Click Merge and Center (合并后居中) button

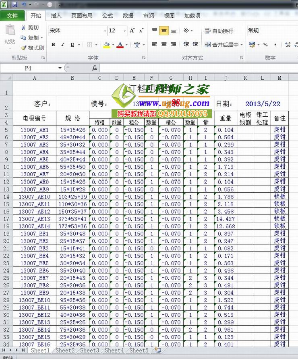coord(221,45)
